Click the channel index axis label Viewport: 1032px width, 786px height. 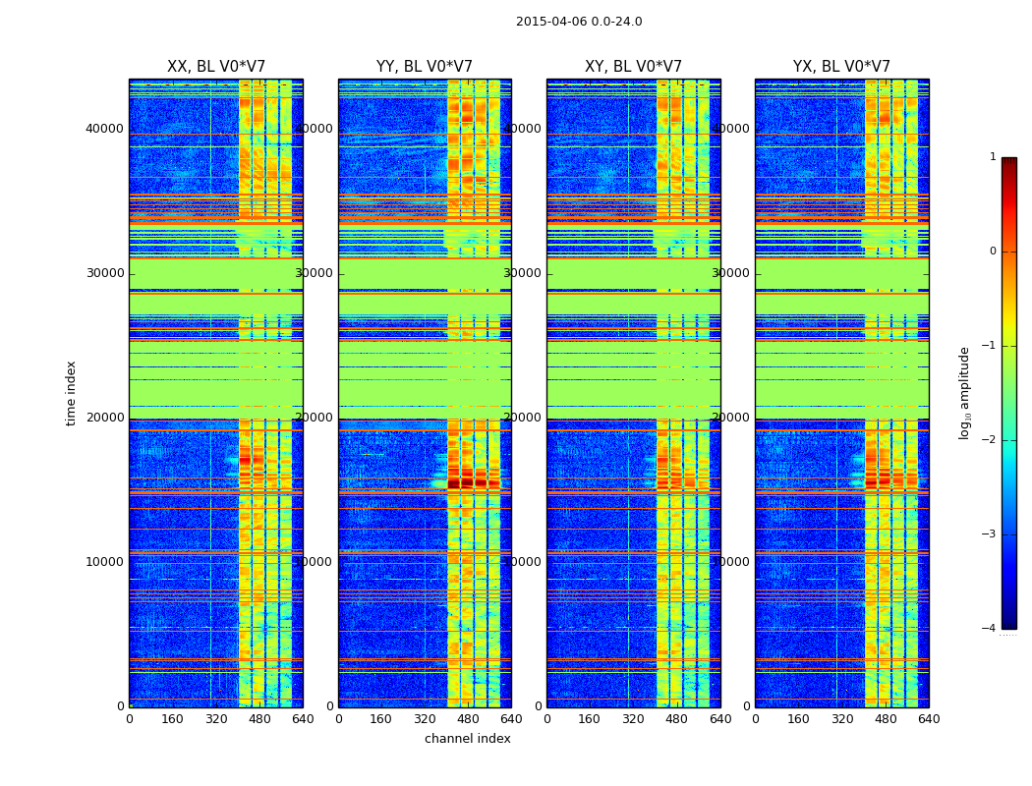(467, 739)
